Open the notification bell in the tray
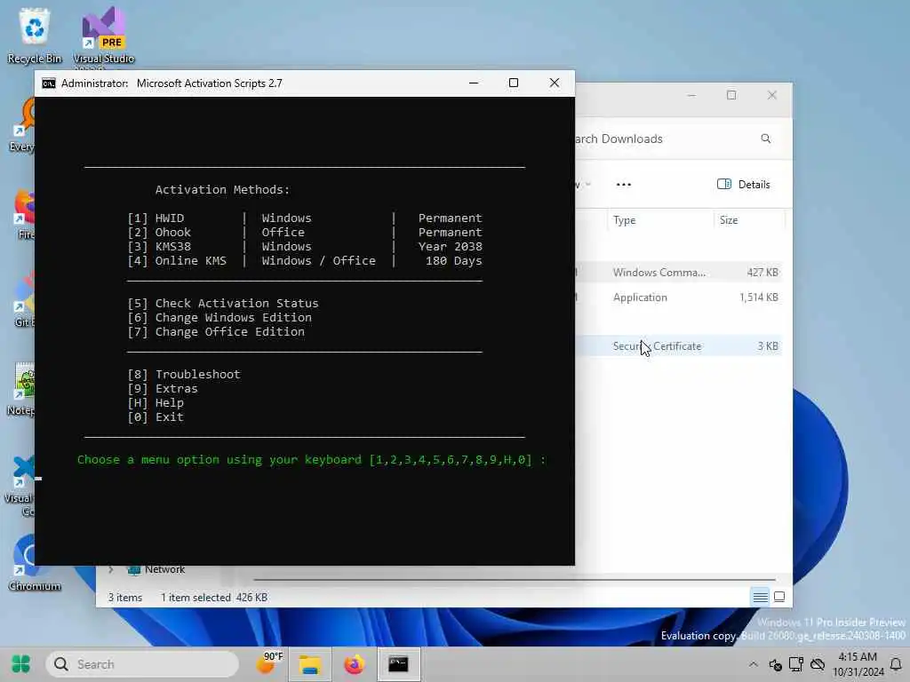Screen dimensions: 910x682 (x=896, y=664)
